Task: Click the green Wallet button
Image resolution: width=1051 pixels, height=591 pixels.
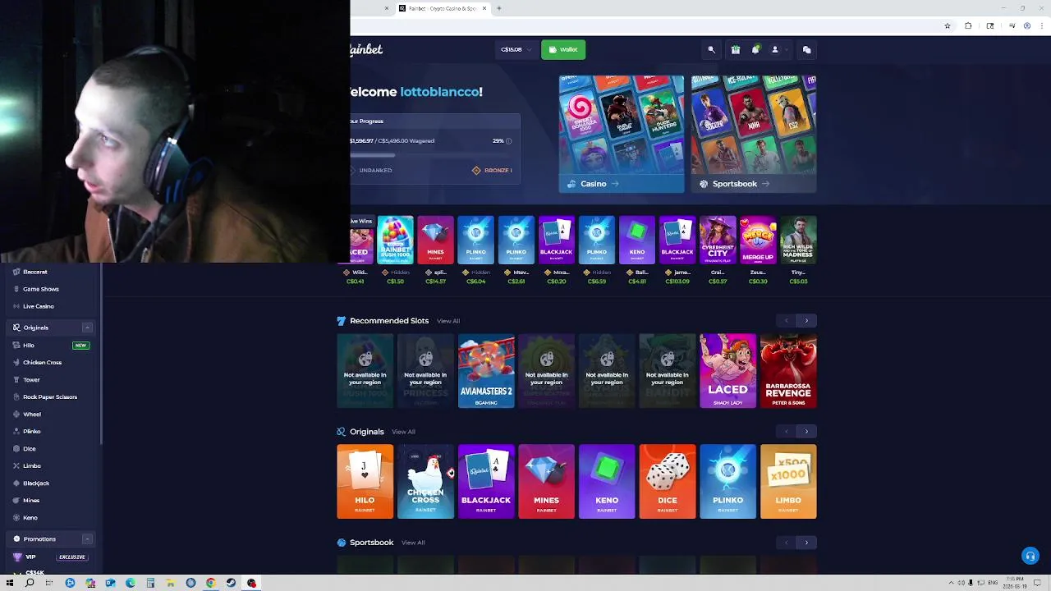Action: (563, 49)
